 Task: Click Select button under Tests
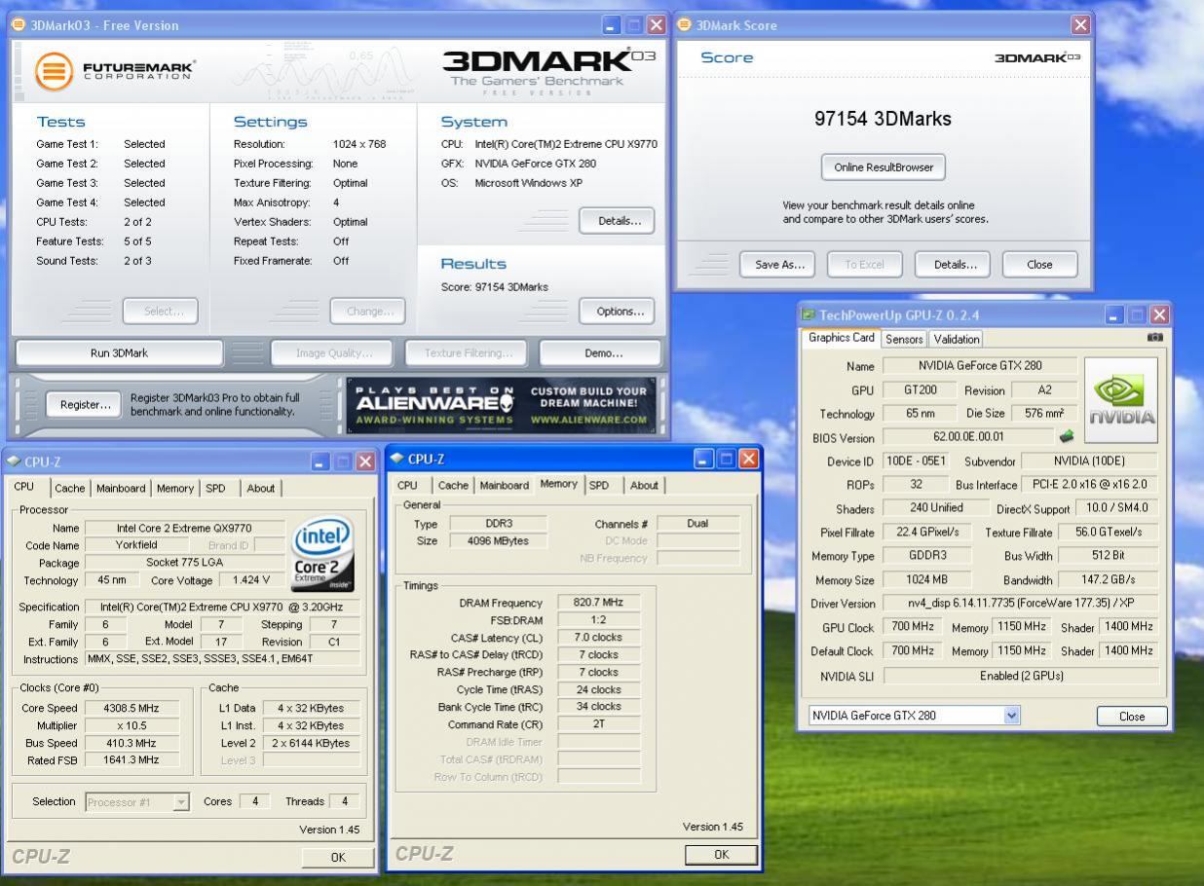click(161, 312)
